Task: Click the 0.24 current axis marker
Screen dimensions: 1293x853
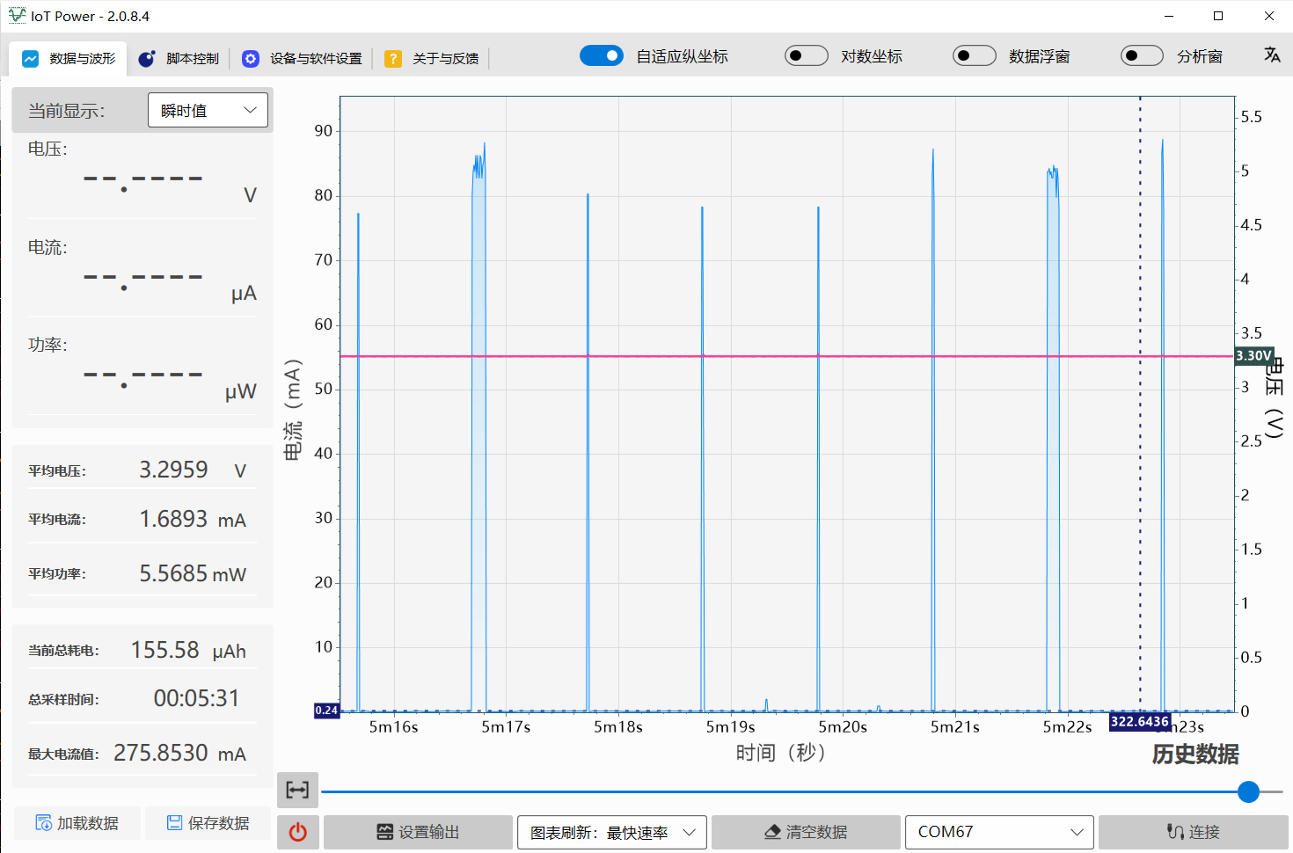Action: tap(326, 711)
